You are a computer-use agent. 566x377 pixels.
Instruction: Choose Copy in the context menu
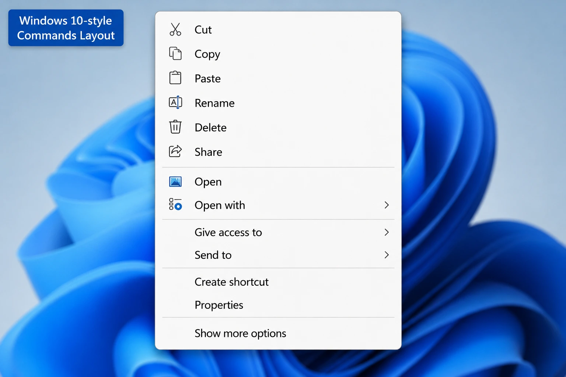(278, 54)
